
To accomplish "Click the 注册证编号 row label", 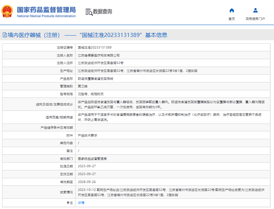I will point(65,48).
